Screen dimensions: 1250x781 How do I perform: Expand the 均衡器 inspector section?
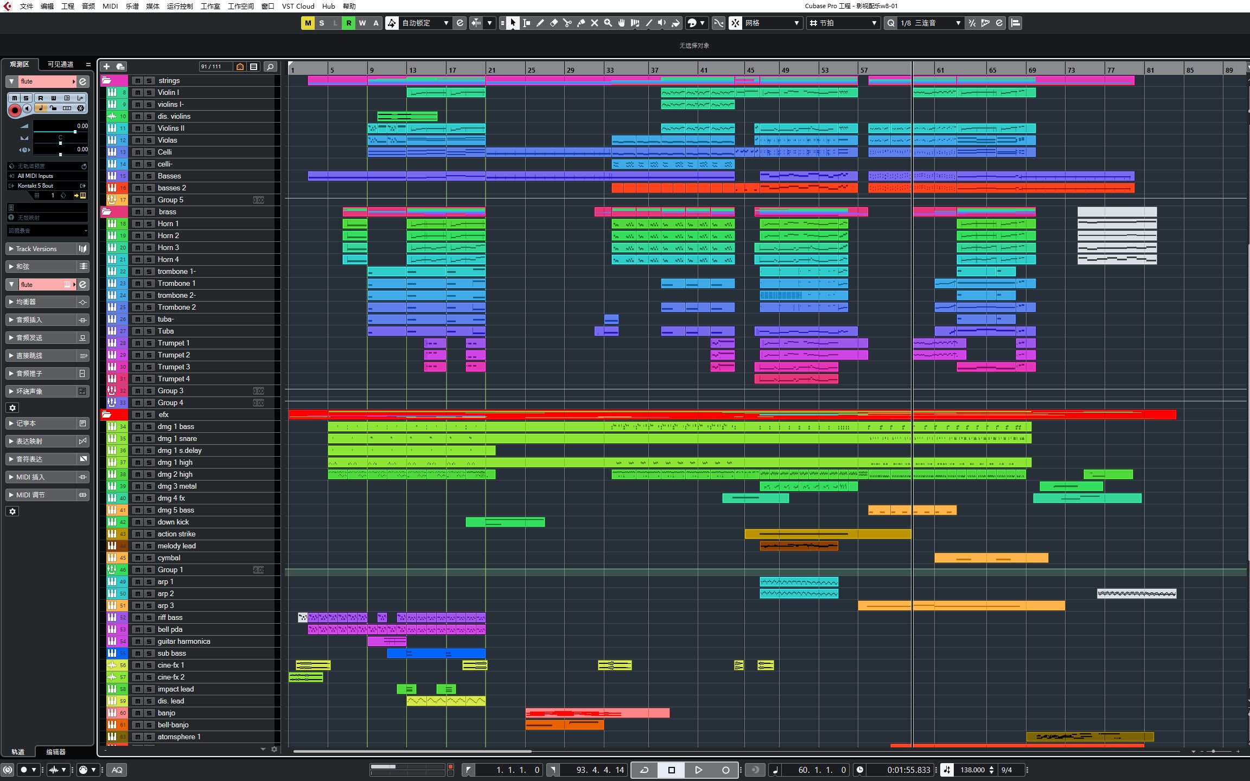point(41,302)
